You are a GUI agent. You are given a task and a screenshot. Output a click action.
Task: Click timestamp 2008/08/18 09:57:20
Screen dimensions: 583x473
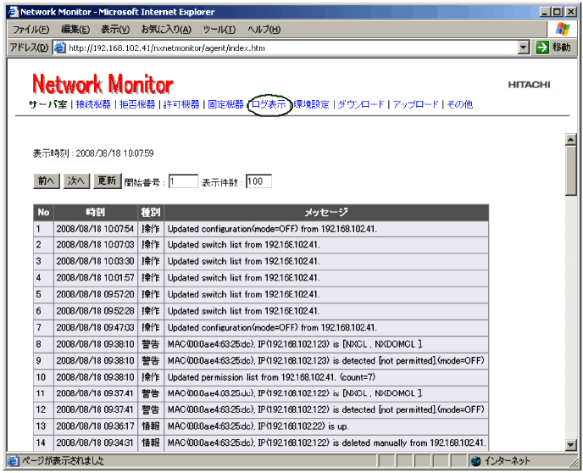[x=95, y=294]
